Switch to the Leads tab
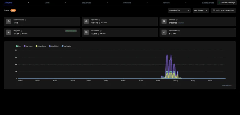Viewport: 240px width, 115px height. (47, 3)
